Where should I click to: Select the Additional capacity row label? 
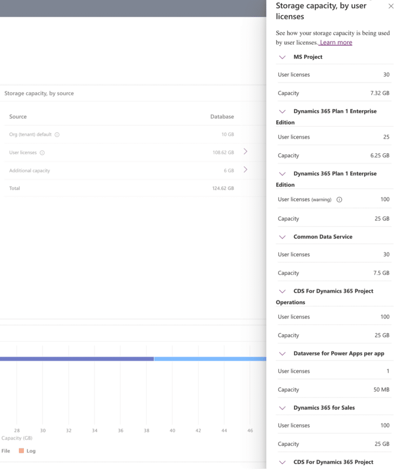(x=29, y=170)
